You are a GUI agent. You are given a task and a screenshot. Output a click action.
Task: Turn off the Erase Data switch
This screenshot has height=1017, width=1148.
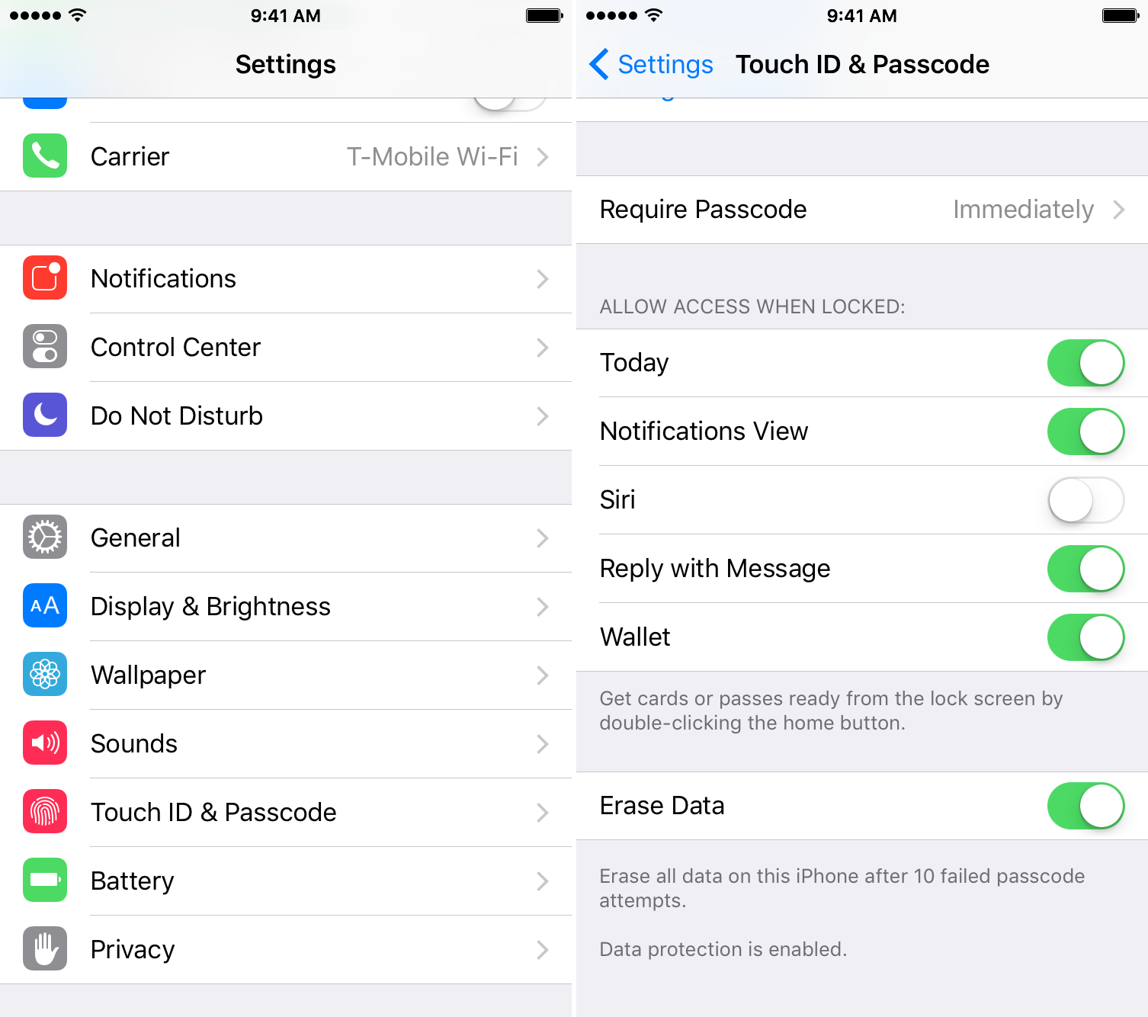pyautogui.click(x=1085, y=806)
